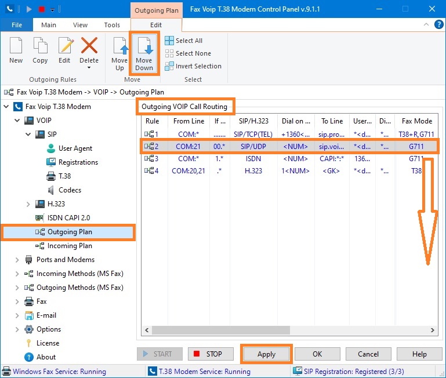This screenshot has width=446, height=378.
Task: Select rule 2 row with SIP/UDP
Action: 289,147
